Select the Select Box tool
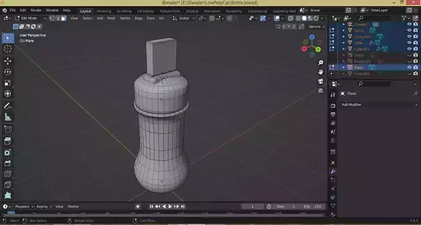421x225 pixels. [x=7, y=39]
